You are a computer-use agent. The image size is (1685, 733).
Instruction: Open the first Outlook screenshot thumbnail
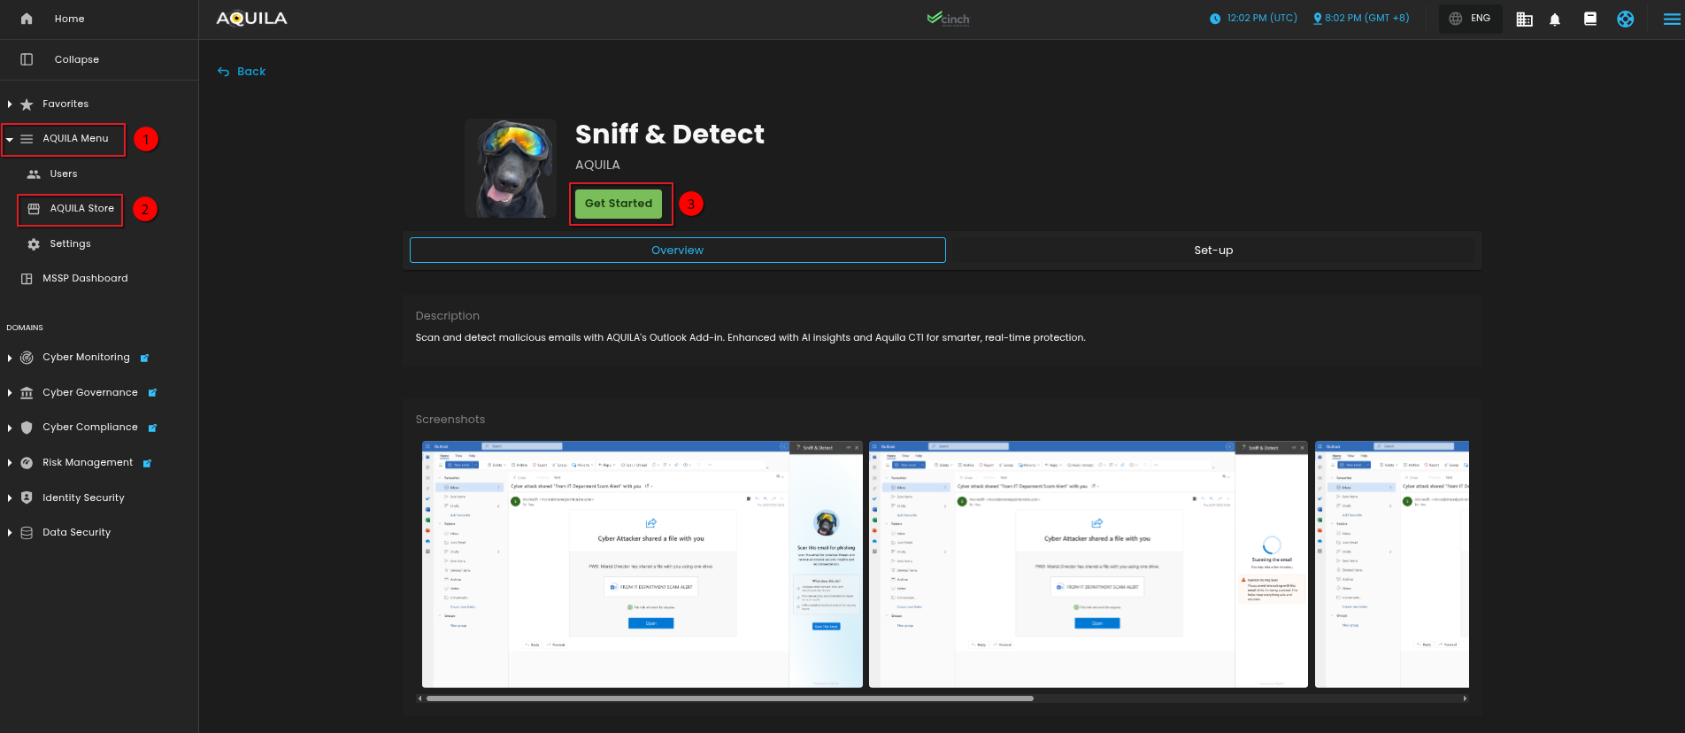pyautogui.click(x=642, y=564)
